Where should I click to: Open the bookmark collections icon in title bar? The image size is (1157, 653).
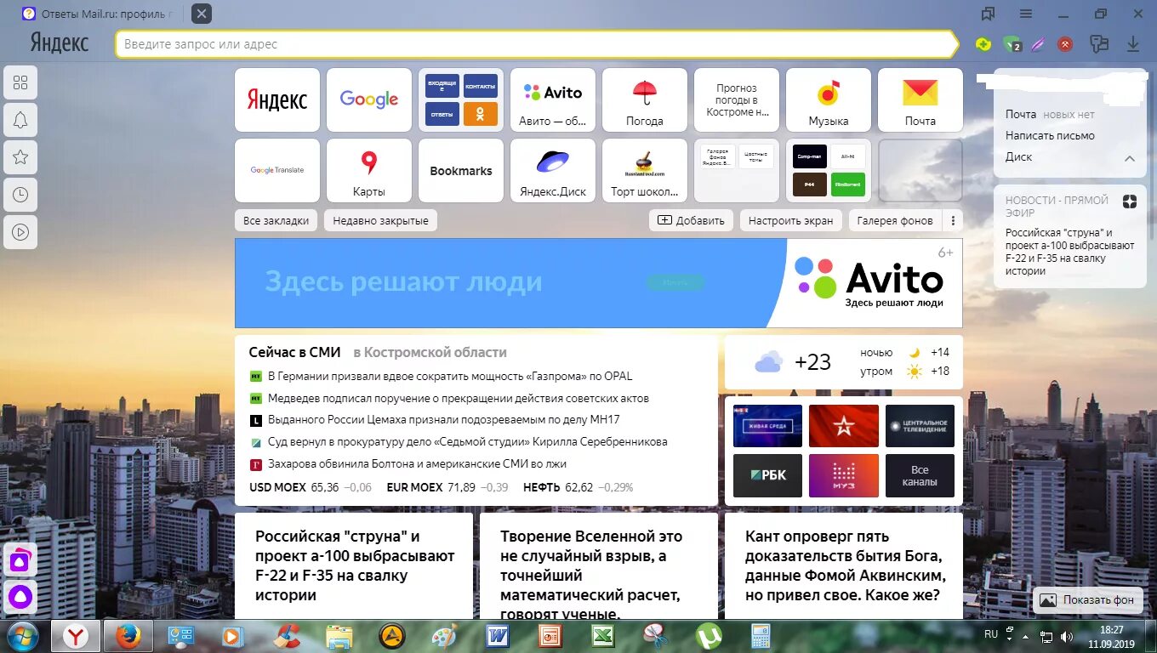[x=988, y=14]
